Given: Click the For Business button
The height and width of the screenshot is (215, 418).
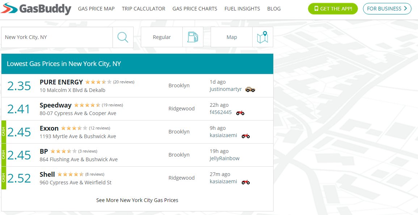Looking at the screenshot, I should [x=387, y=9].
